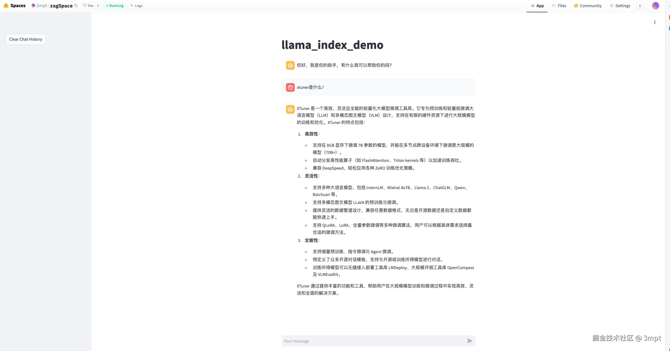Open user profile avatar menu
Image resolution: width=670 pixels, height=351 pixels.
pos(655,5)
